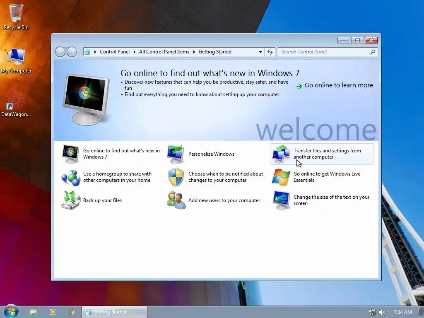Image resolution: width=424 pixels, height=318 pixels.
Task: Click the Getting Started taskbar button
Action: coord(115,312)
